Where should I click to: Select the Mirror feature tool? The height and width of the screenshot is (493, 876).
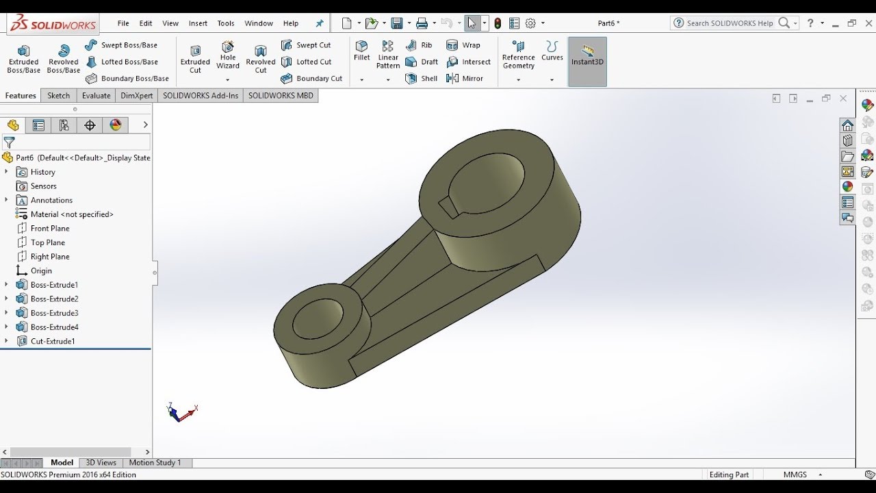(x=465, y=79)
